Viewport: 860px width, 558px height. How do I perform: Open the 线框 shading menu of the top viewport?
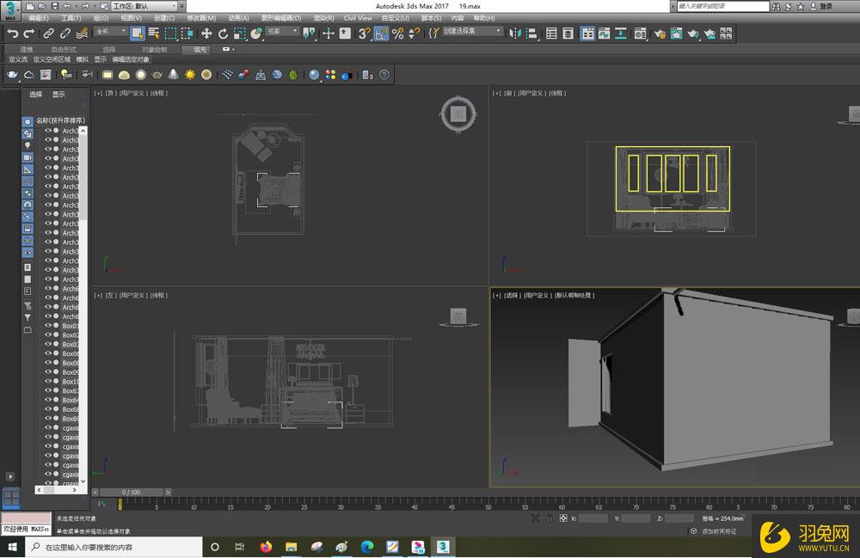(x=161, y=92)
